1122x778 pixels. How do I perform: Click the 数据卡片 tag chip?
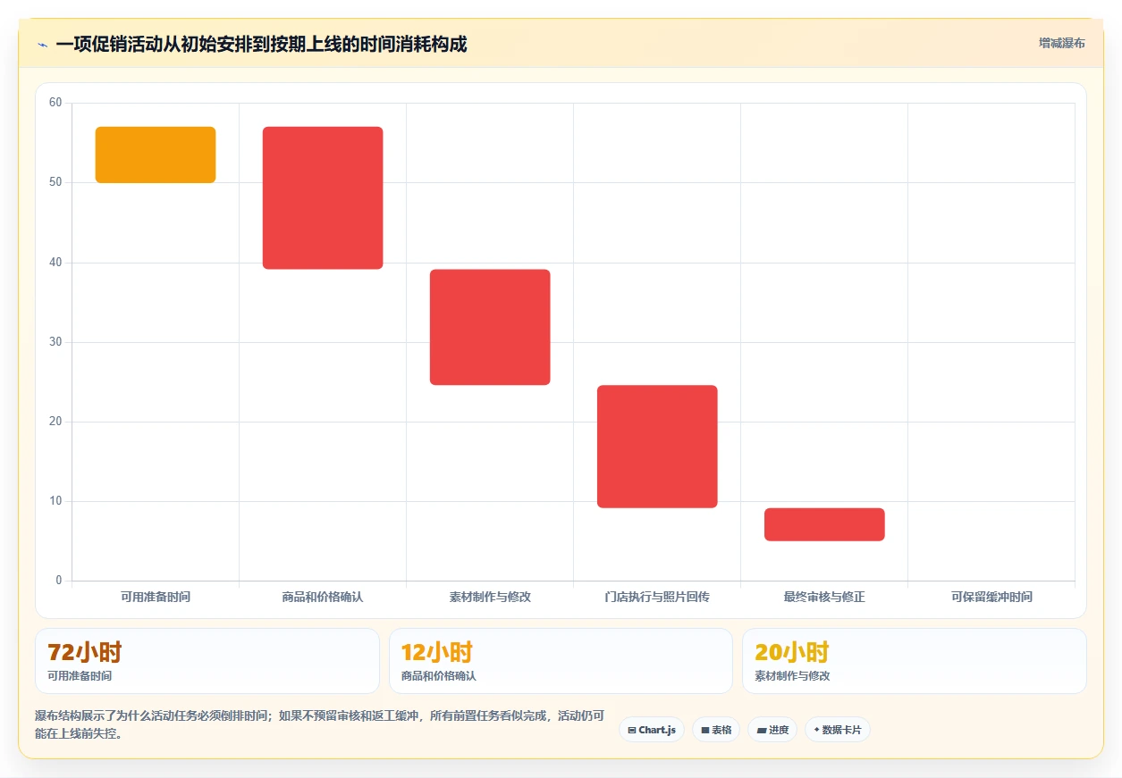838,730
